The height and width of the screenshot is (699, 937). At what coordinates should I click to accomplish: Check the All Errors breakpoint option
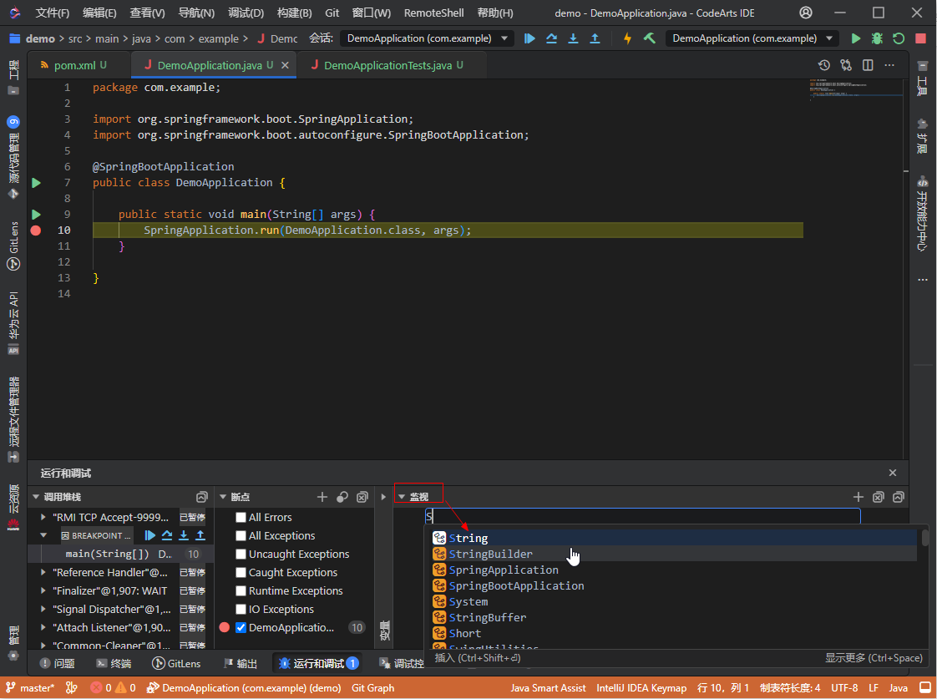(241, 517)
